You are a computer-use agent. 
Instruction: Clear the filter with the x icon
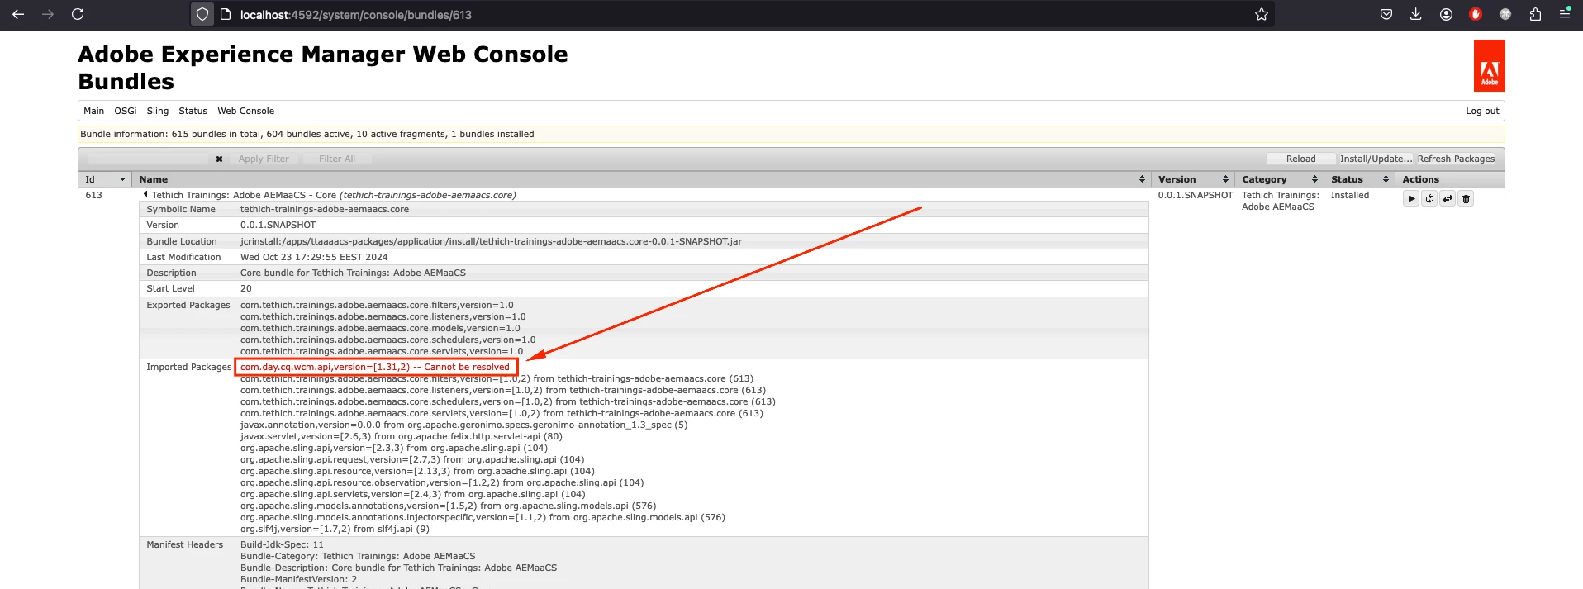(x=219, y=159)
